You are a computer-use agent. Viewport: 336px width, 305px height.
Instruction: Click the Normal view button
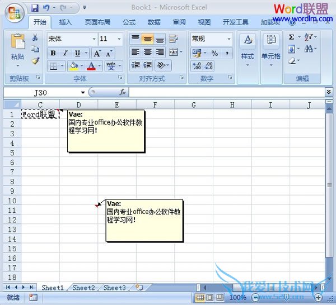pos(200,297)
